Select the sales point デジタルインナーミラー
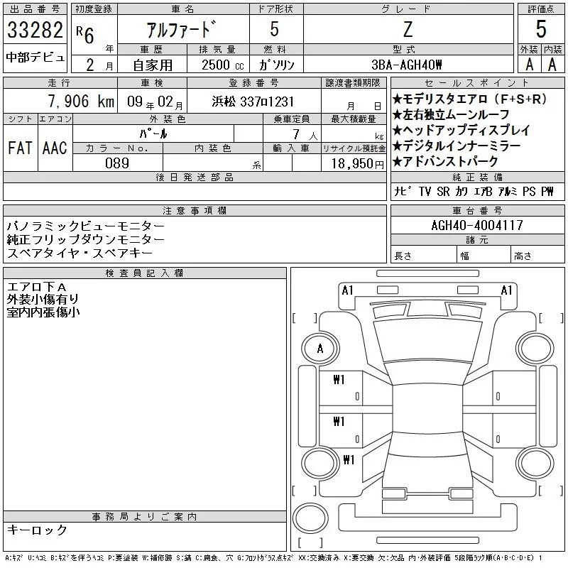 click(457, 146)
